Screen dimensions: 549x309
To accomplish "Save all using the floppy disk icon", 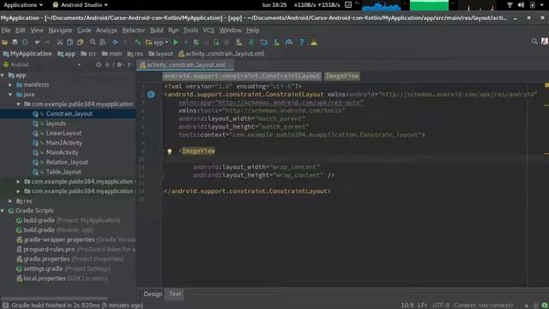I will pos(15,42).
